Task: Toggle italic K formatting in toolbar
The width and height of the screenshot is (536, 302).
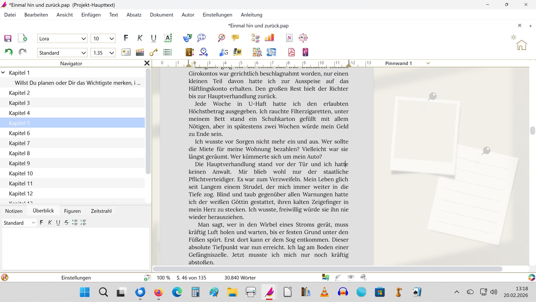Action: coord(140,38)
